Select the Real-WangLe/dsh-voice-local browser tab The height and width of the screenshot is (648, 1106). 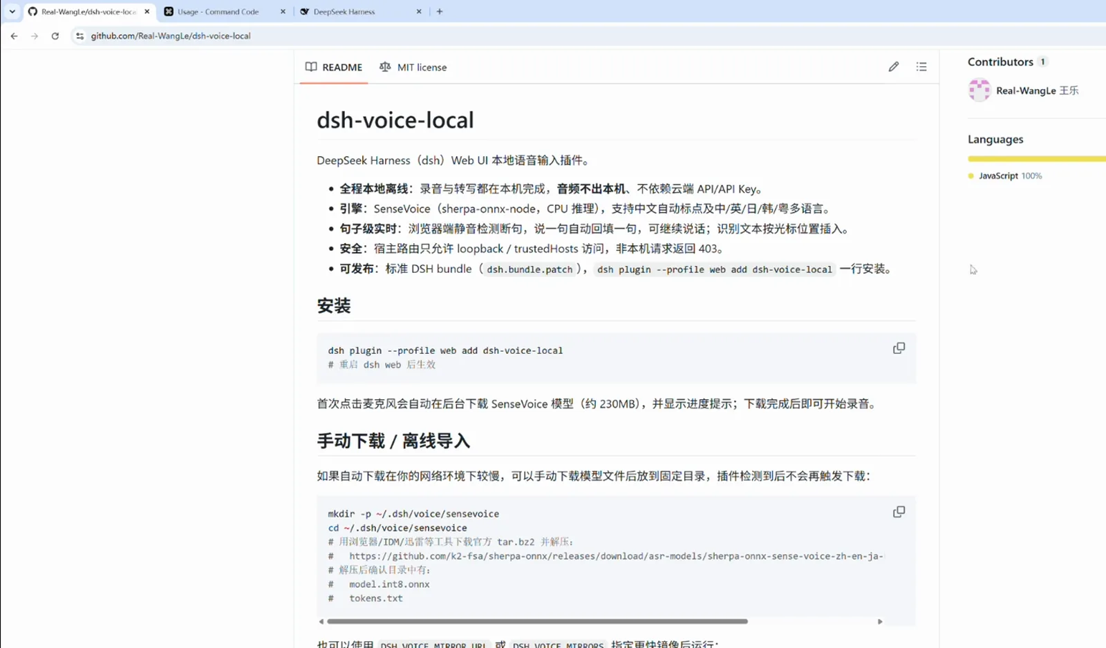(x=88, y=12)
